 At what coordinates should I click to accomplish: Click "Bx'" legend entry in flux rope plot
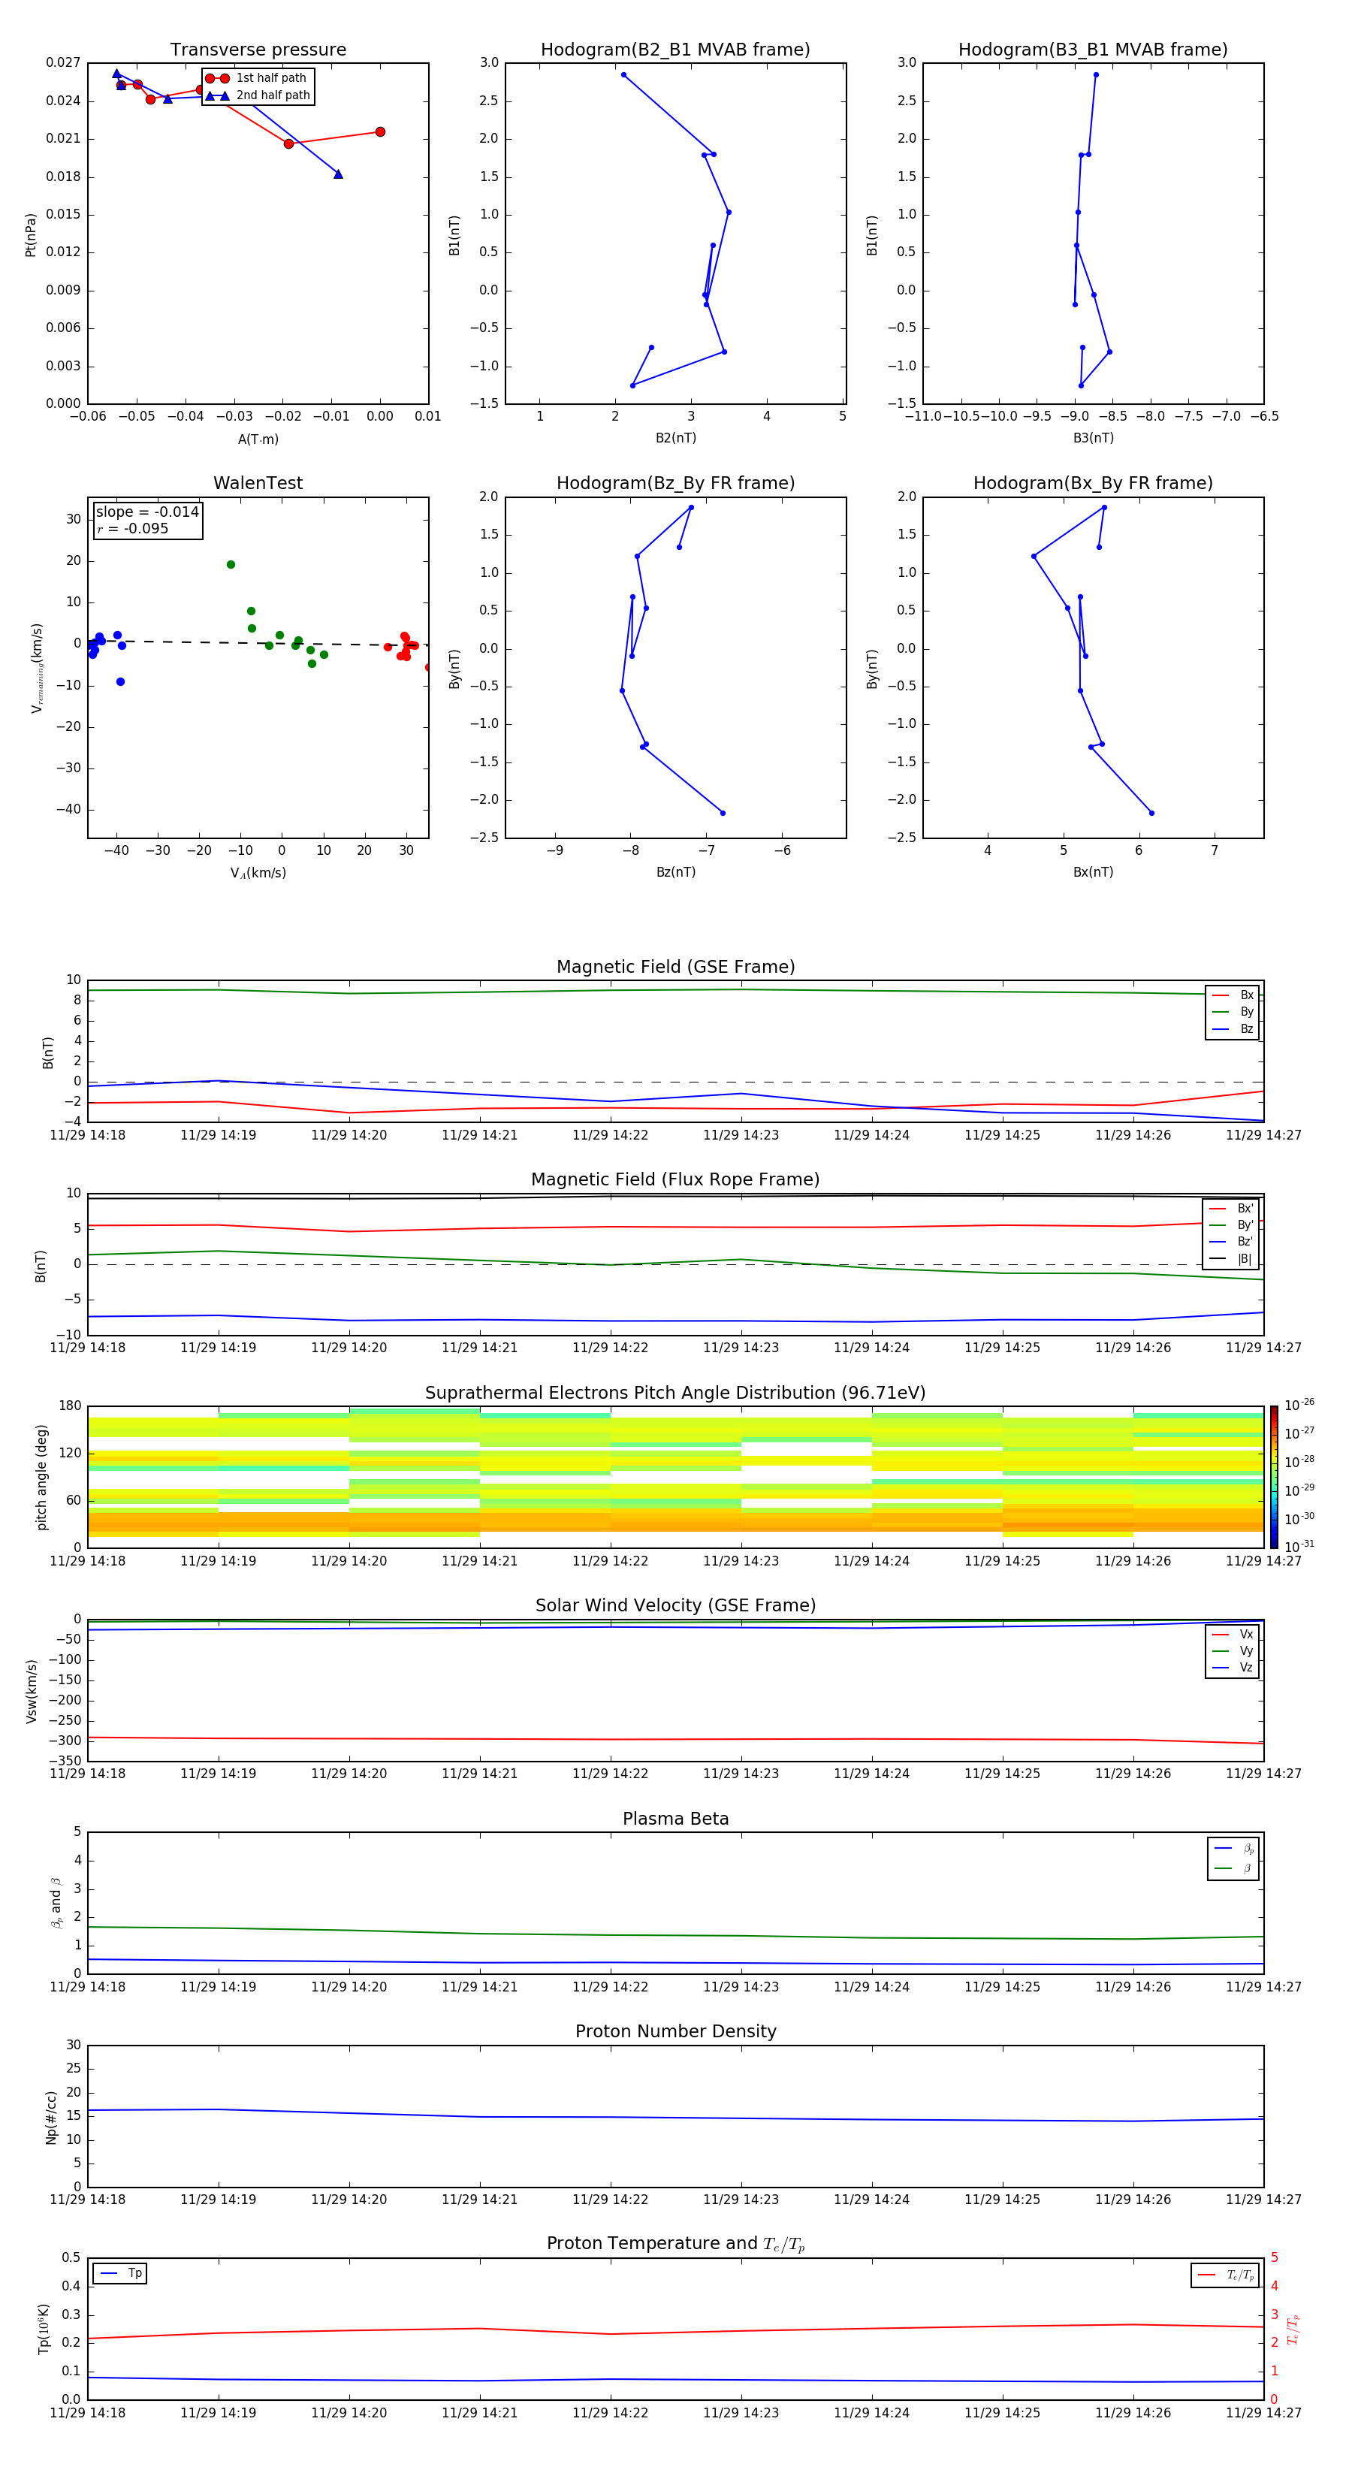[1232, 1209]
